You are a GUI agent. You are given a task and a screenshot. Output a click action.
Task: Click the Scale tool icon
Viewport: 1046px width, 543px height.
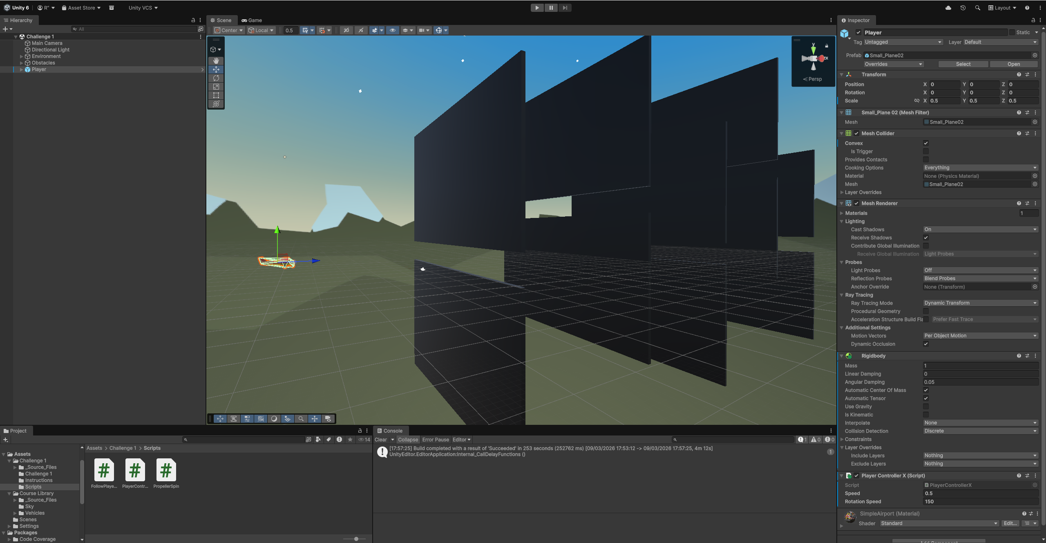[216, 87]
